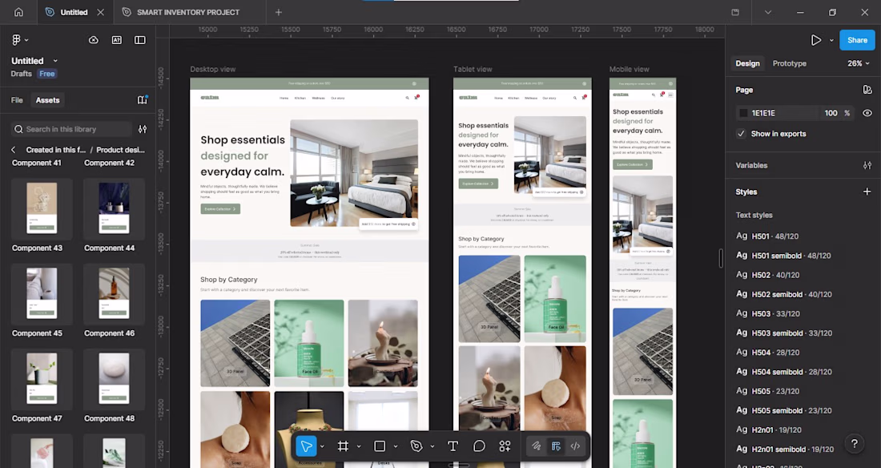Open the libraries book icon
881x468 pixels.
click(142, 99)
